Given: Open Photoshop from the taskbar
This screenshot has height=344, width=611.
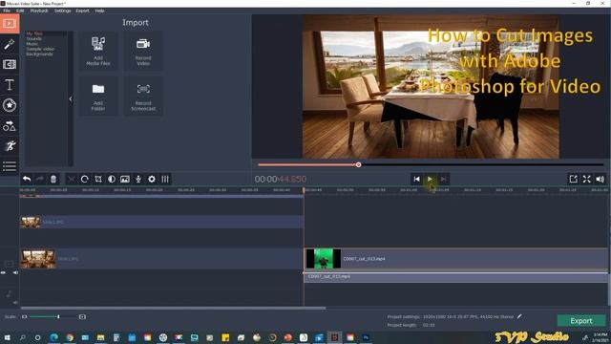Looking at the screenshot, I should [366, 337].
